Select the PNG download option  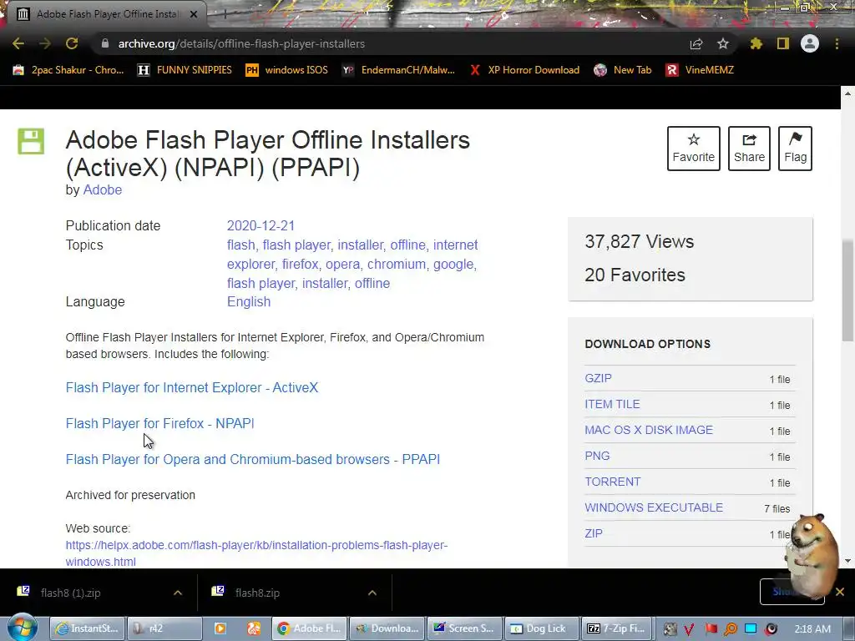pyautogui.click(x=597, y=456)
